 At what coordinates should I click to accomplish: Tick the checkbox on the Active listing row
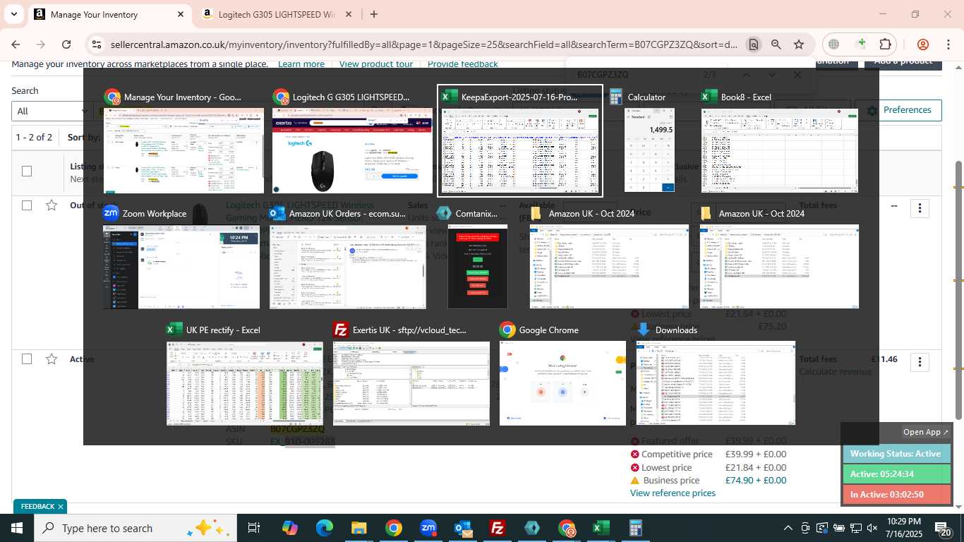click(x=27, y=359)
